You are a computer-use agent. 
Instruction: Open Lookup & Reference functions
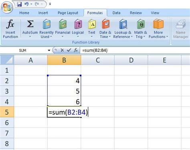[x=123, y=29]
